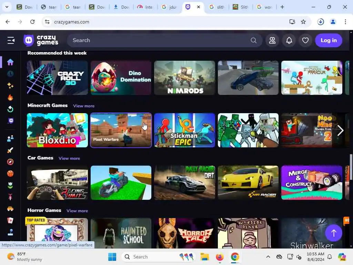Open the Home icon in the sidebar
353x265 pixels.
coord(10,62)
